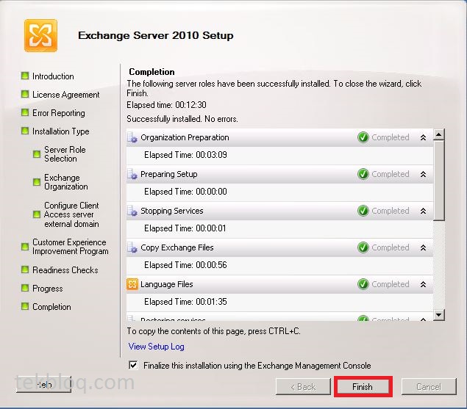Viewport: 467px width, 409px height.
Task: Click green square beside Error Reporting step
Action: [x=25, y=113]
